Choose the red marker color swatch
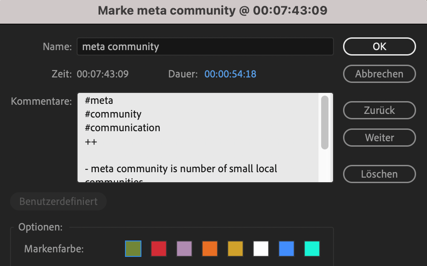427x266 pixels. click(159, 249)
